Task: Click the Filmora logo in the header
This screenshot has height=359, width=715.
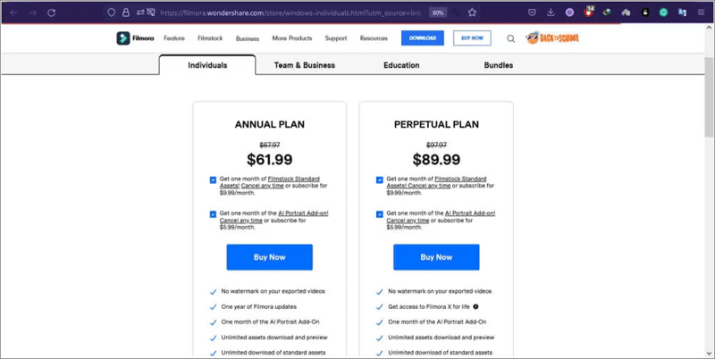Action: [135, 38]
